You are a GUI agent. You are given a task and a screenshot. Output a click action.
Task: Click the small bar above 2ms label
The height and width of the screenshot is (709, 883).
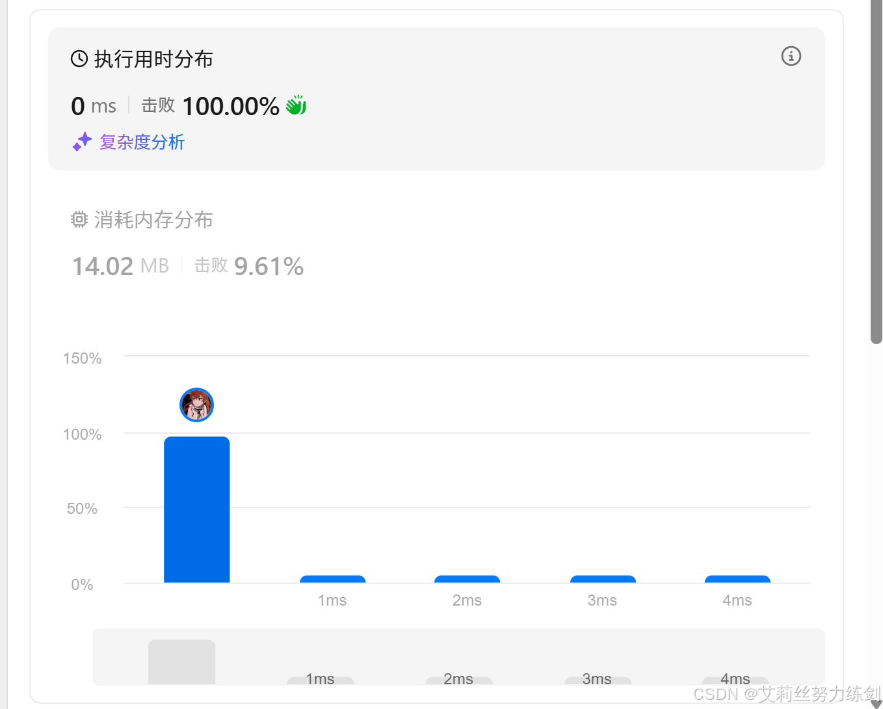[x=467, y=579]
